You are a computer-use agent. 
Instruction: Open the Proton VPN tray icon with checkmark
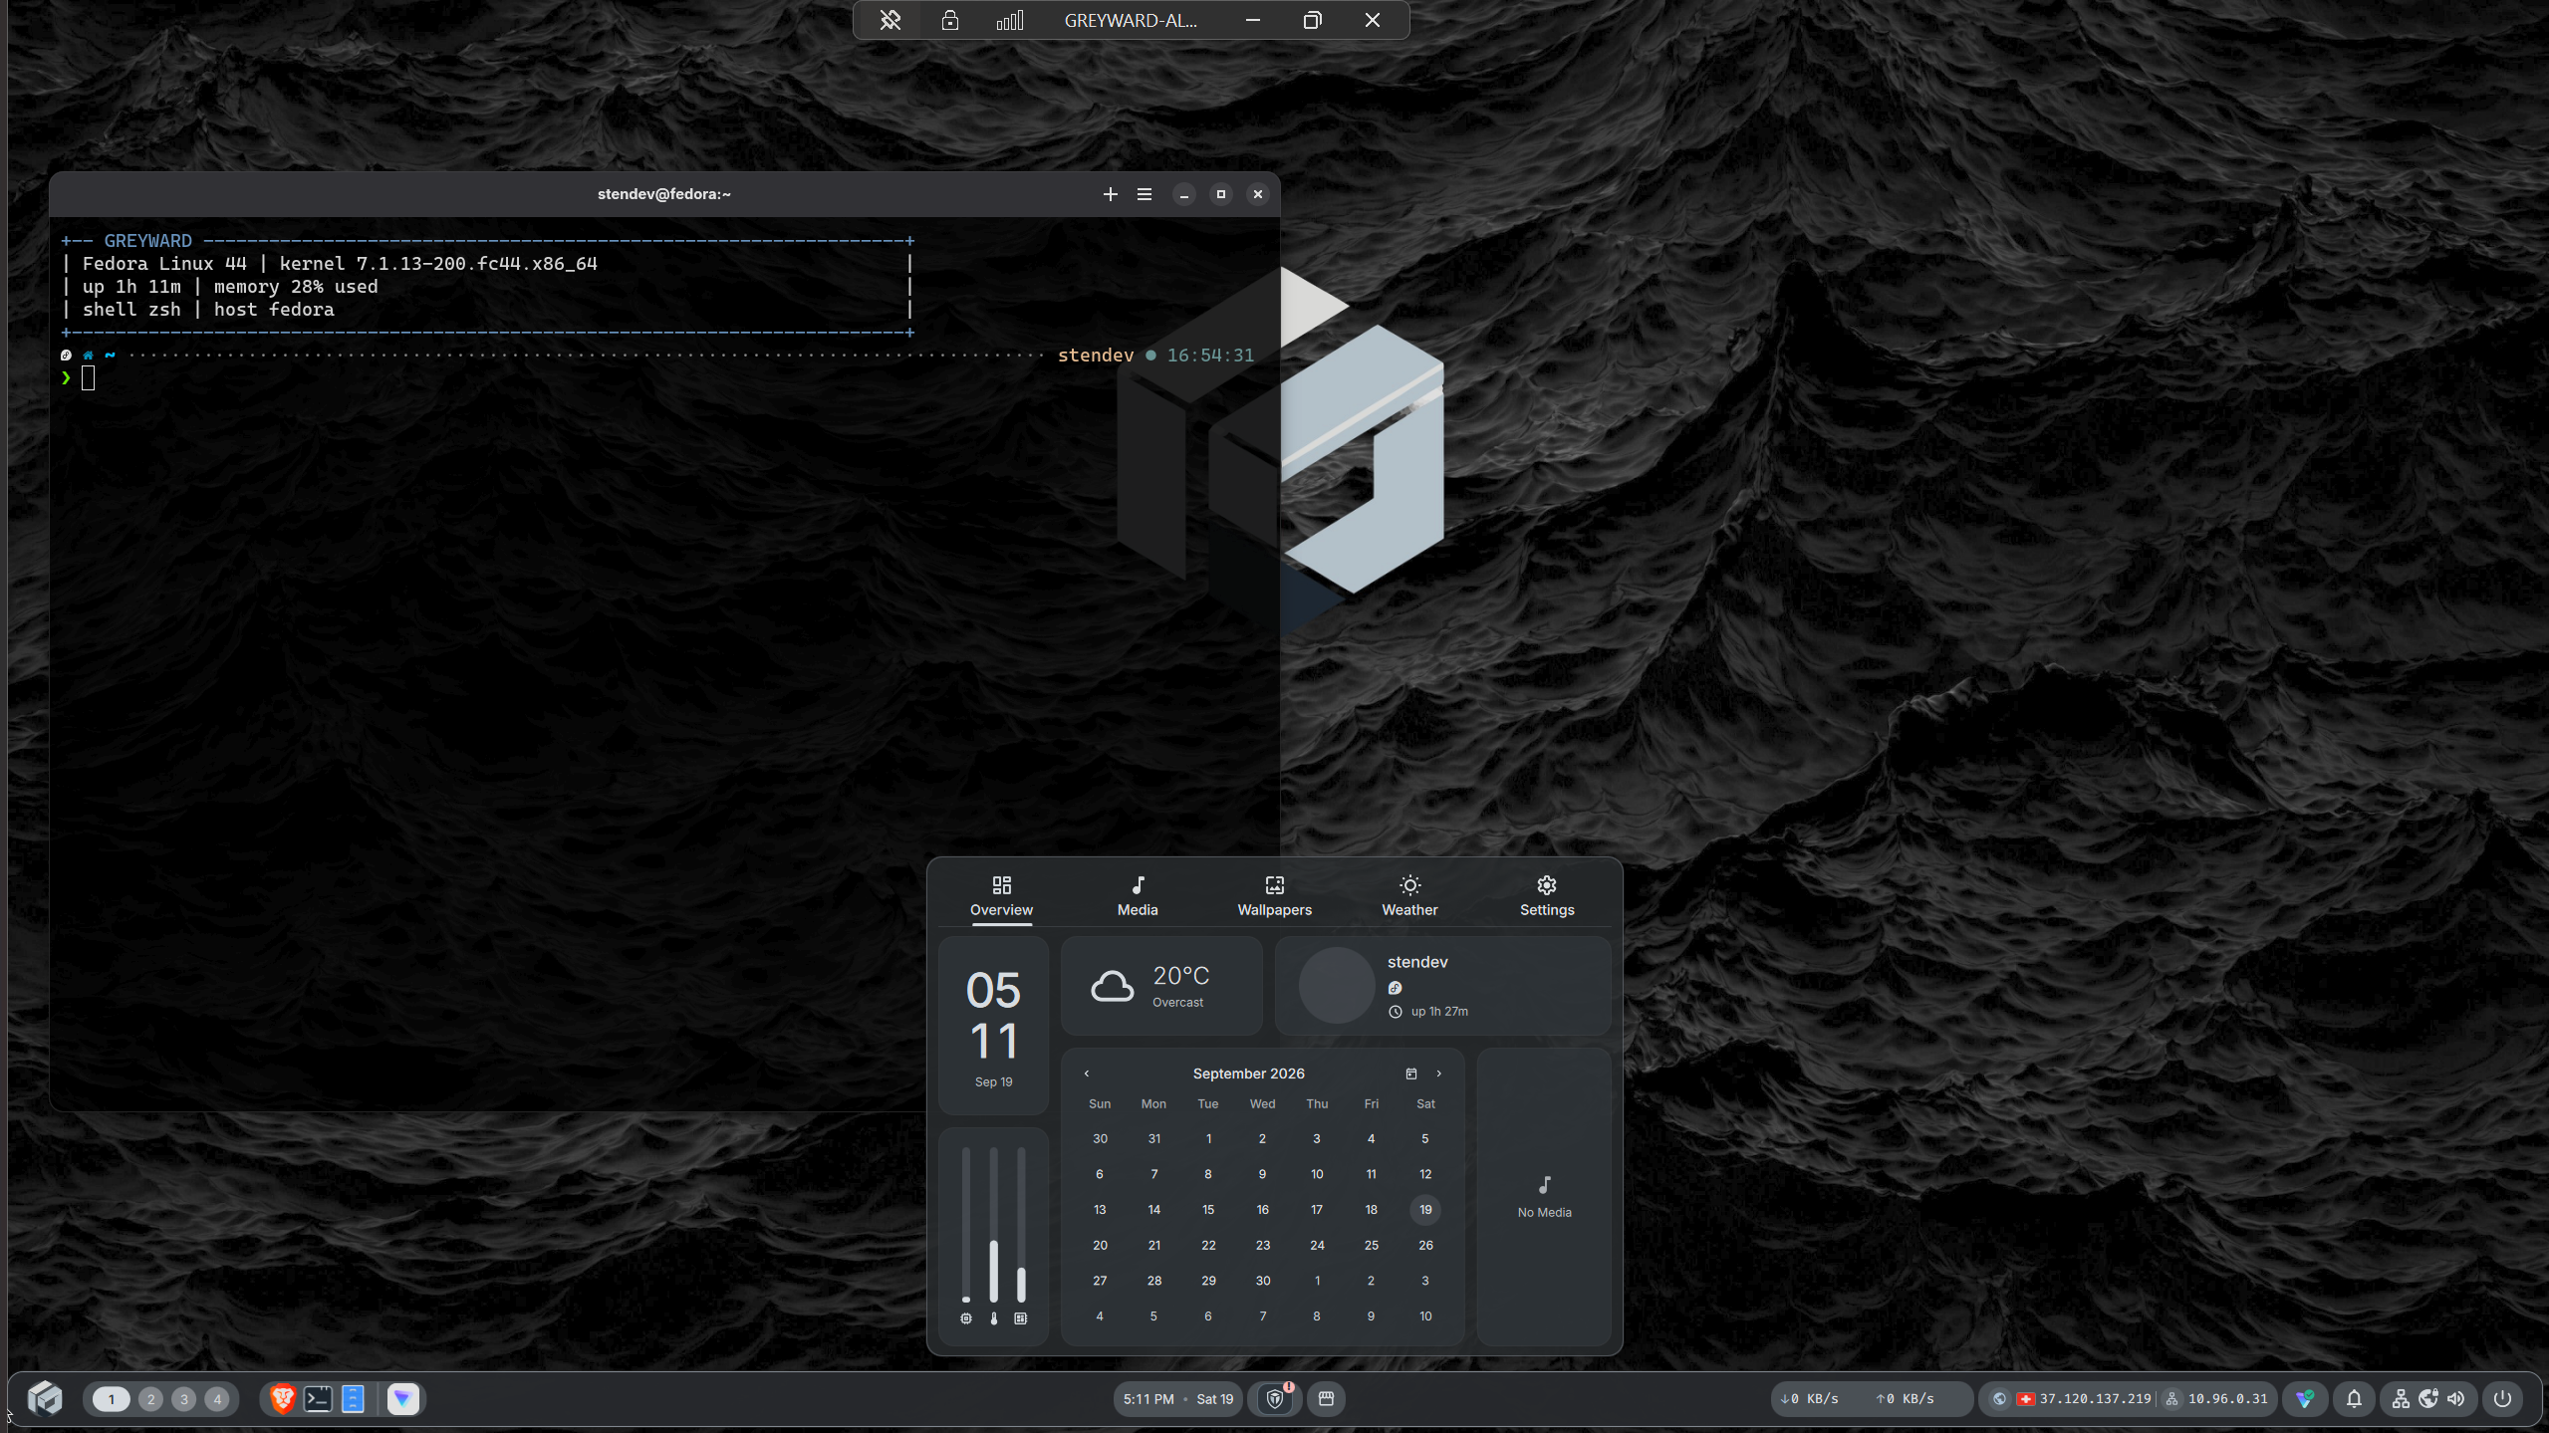click(2305, 1399)
